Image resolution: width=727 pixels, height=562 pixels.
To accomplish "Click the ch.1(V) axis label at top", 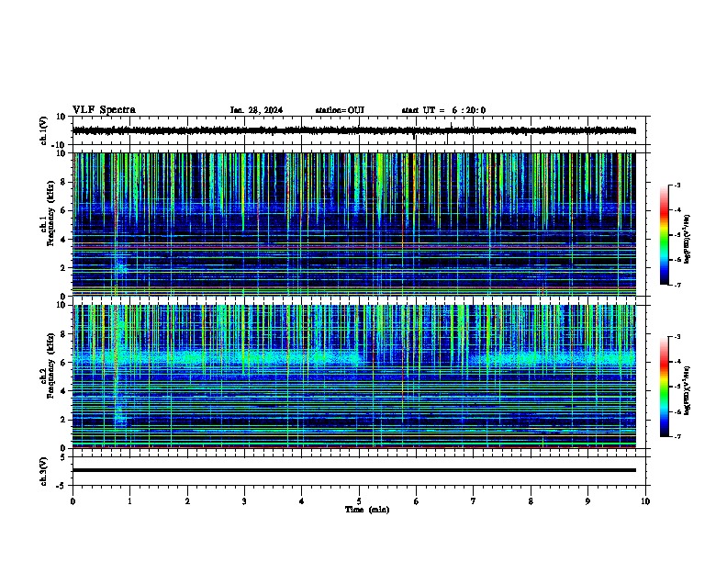I will point(44,130).
